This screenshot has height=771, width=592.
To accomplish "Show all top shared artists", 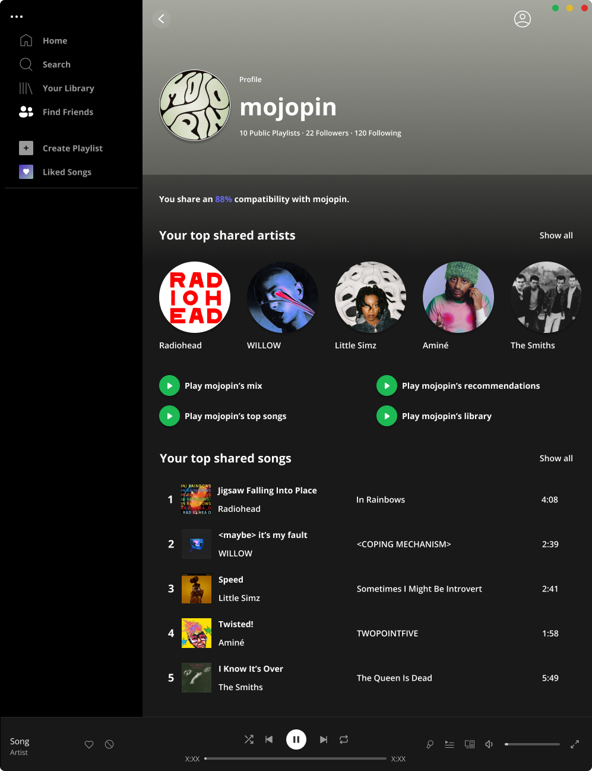I will (556, 235).
